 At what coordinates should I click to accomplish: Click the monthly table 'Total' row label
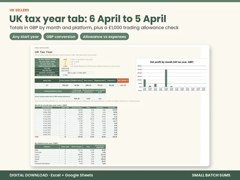37,137
